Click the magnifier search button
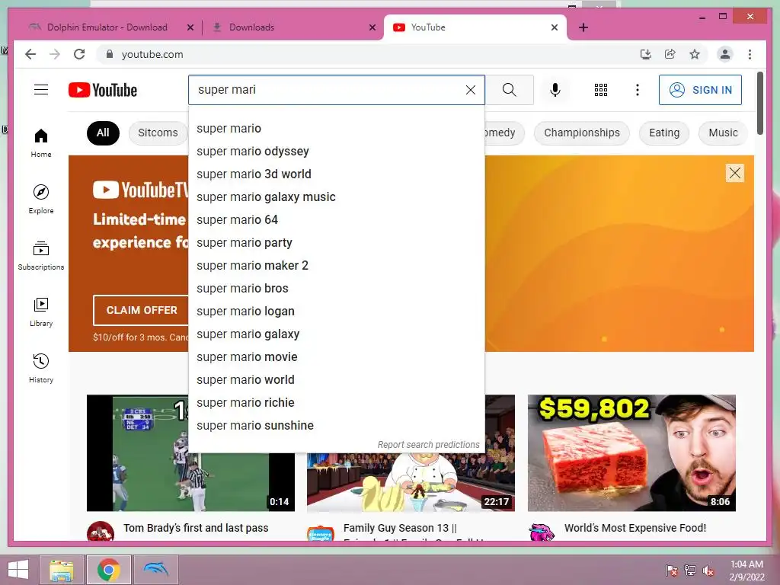This screenshot has width=780, height=585. click(x=509, y=90)
